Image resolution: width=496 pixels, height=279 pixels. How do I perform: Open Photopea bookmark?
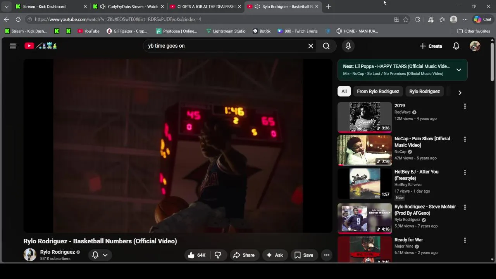pos(177,31)
